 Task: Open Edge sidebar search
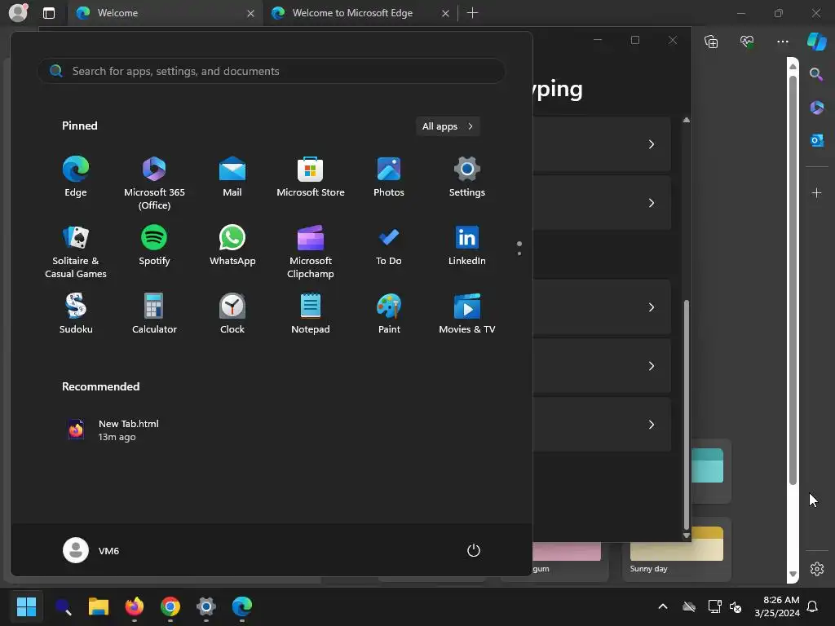pyautogui.click(x=816, y=74)
